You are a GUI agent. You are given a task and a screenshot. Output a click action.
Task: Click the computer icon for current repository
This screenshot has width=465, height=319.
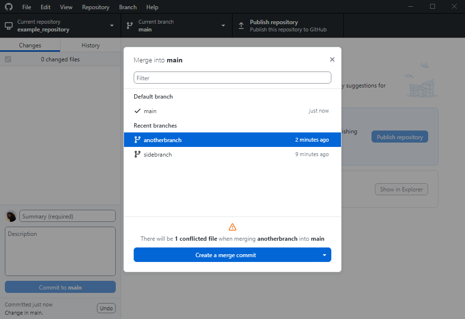coord(9,26)
